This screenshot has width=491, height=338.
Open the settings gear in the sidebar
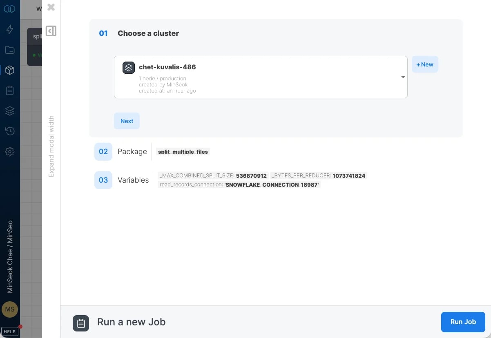tap(10, 152)
